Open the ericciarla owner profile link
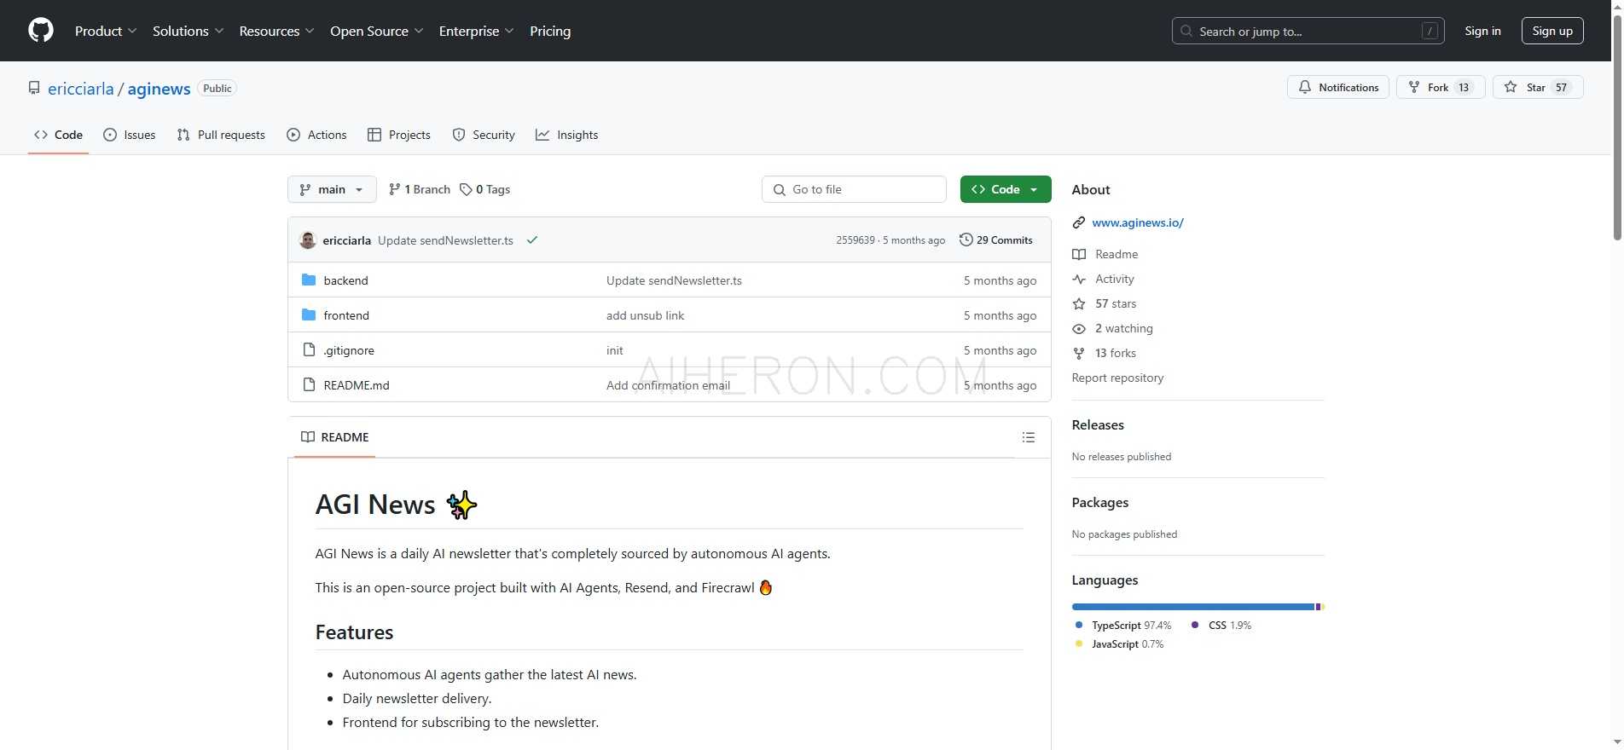The height and width of the screenshot is (750, 1624). click(x=81, y=89)
